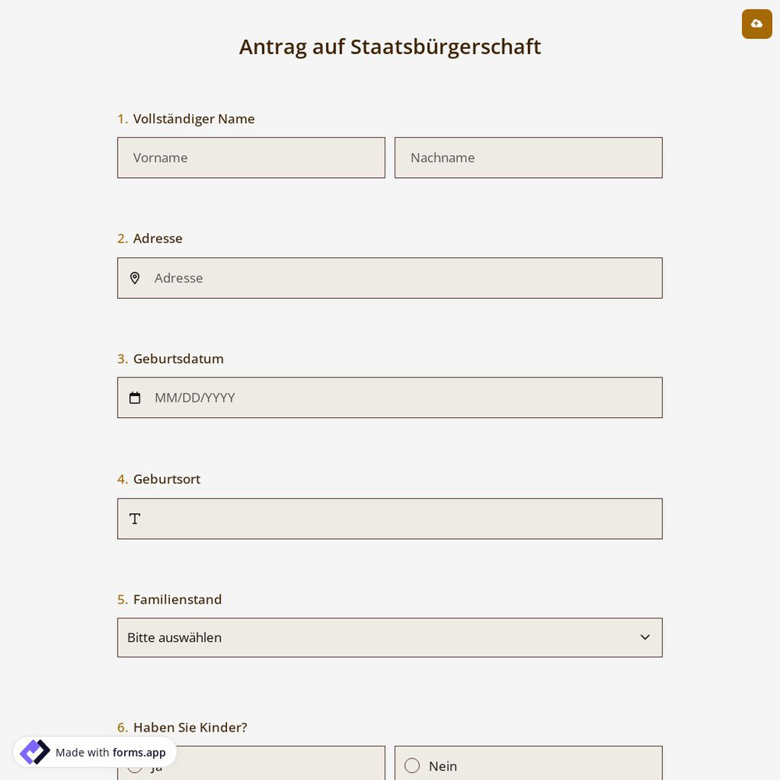Screen dimensions: 780x780
Task: Open the calendar icon in Geburtsdatum field
Action: 135,398
